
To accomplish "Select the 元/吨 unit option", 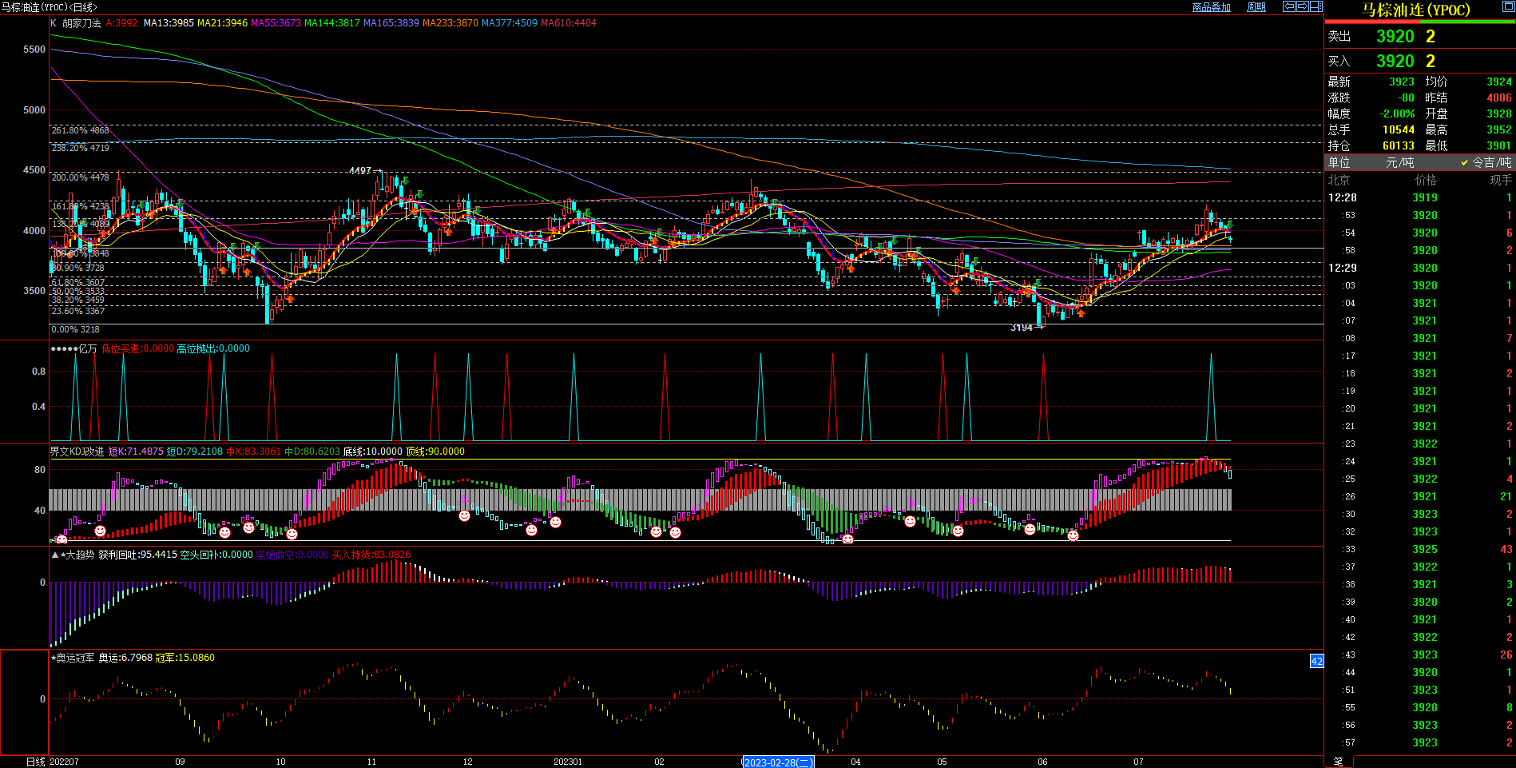I will point(1399,162).
